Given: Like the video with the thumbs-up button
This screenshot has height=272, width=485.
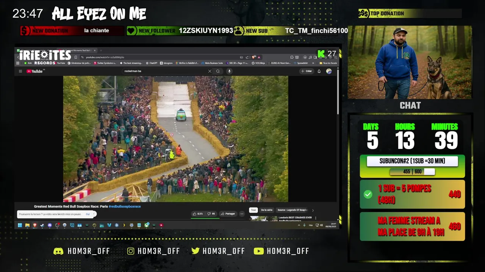Looking at the screenshot, I should [198, 214].
